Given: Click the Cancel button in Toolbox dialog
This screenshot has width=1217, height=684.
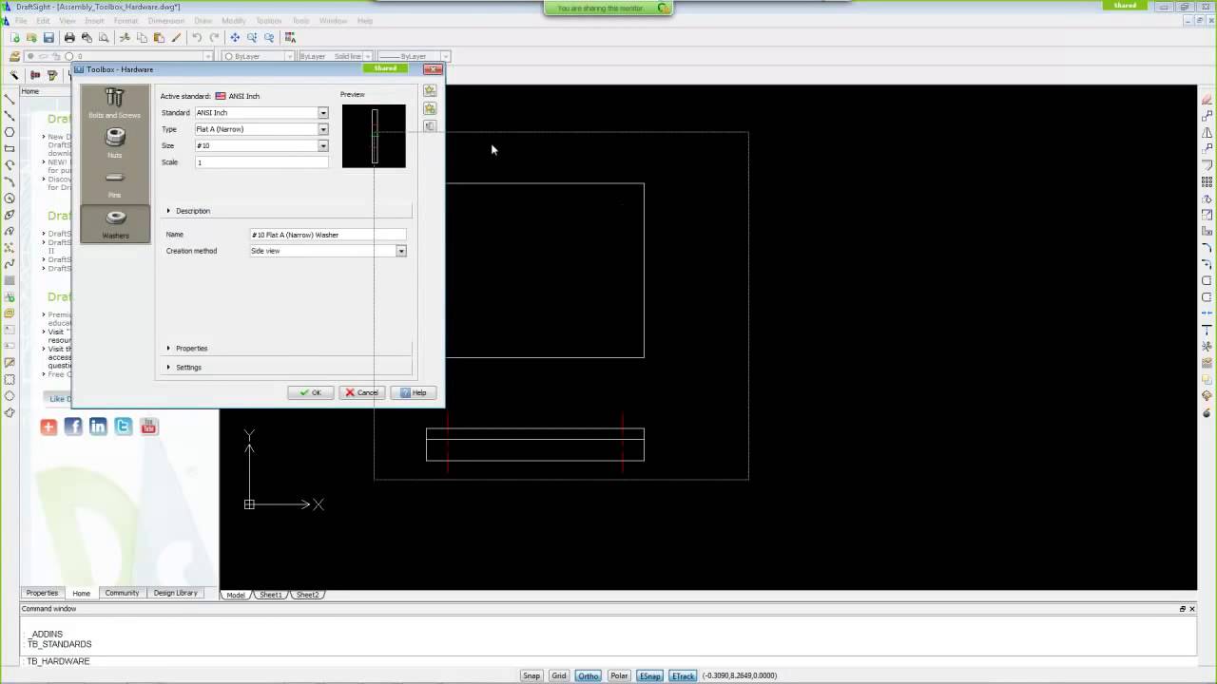Looking at the screenshot, I should tap(362, 392).
